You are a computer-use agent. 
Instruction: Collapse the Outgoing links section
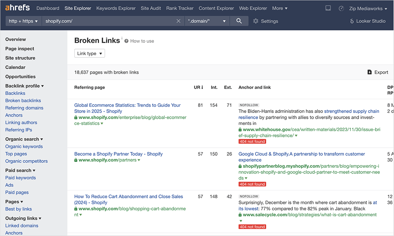tap(23, 218)
